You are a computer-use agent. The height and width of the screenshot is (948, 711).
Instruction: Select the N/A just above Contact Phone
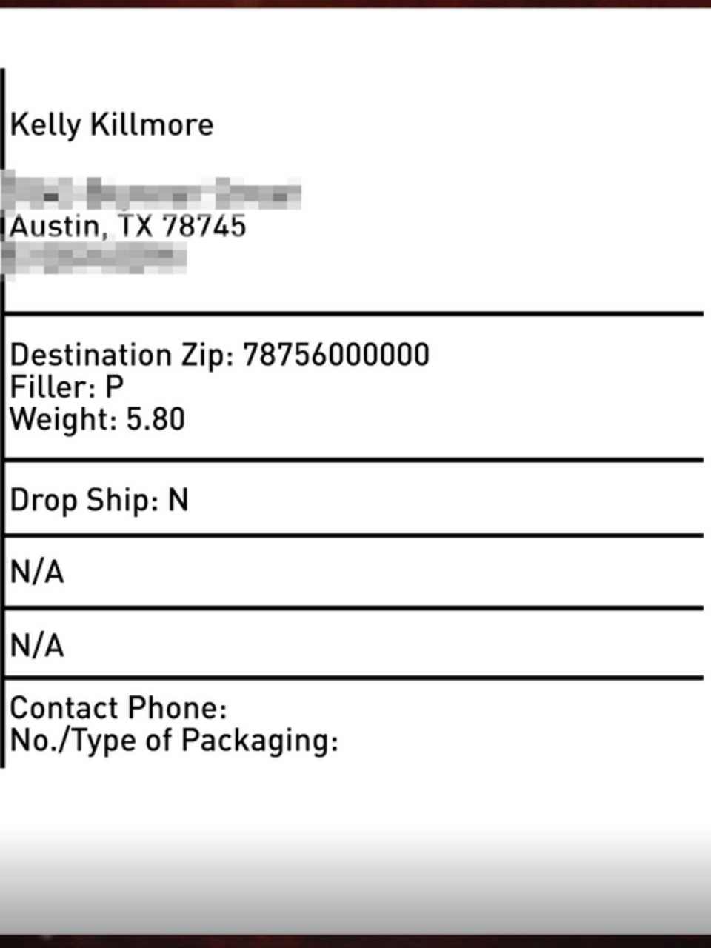pos(37,646)
